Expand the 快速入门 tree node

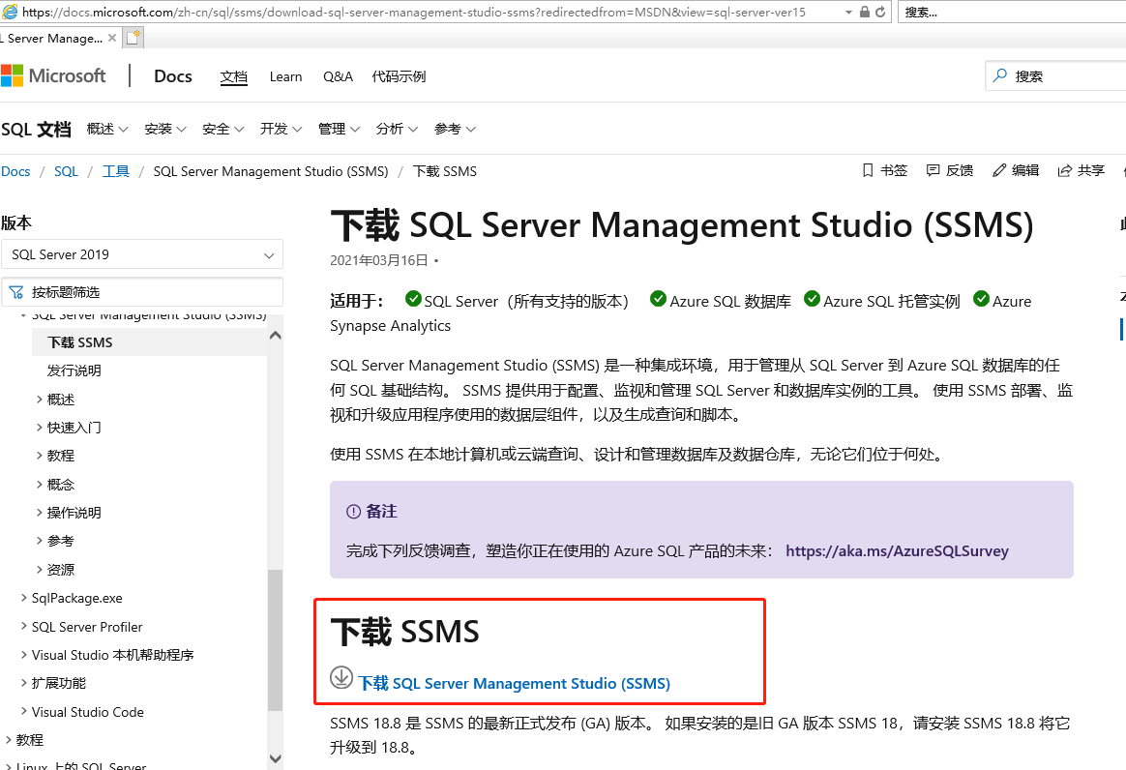pos(40,428)
